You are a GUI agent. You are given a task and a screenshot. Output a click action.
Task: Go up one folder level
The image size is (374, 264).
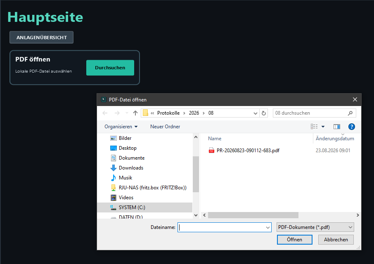135,113
